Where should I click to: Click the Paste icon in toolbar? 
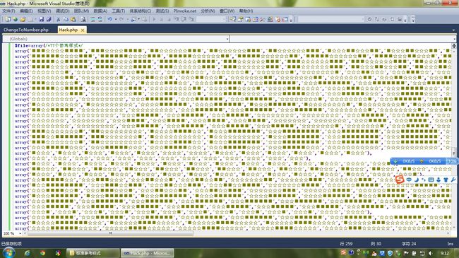73,19
